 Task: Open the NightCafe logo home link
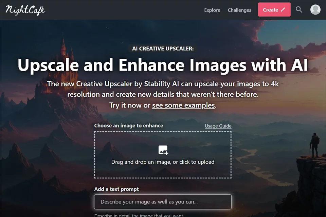(x=25, y=10)
